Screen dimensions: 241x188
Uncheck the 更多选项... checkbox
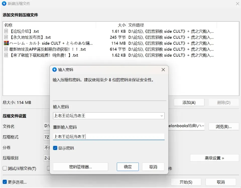click(5, 182)
